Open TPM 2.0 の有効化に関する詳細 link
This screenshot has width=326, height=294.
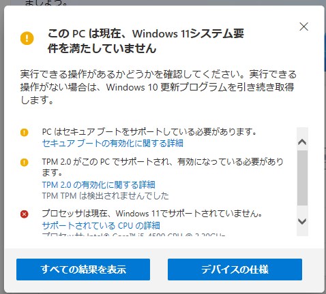[x=99, y=184]
